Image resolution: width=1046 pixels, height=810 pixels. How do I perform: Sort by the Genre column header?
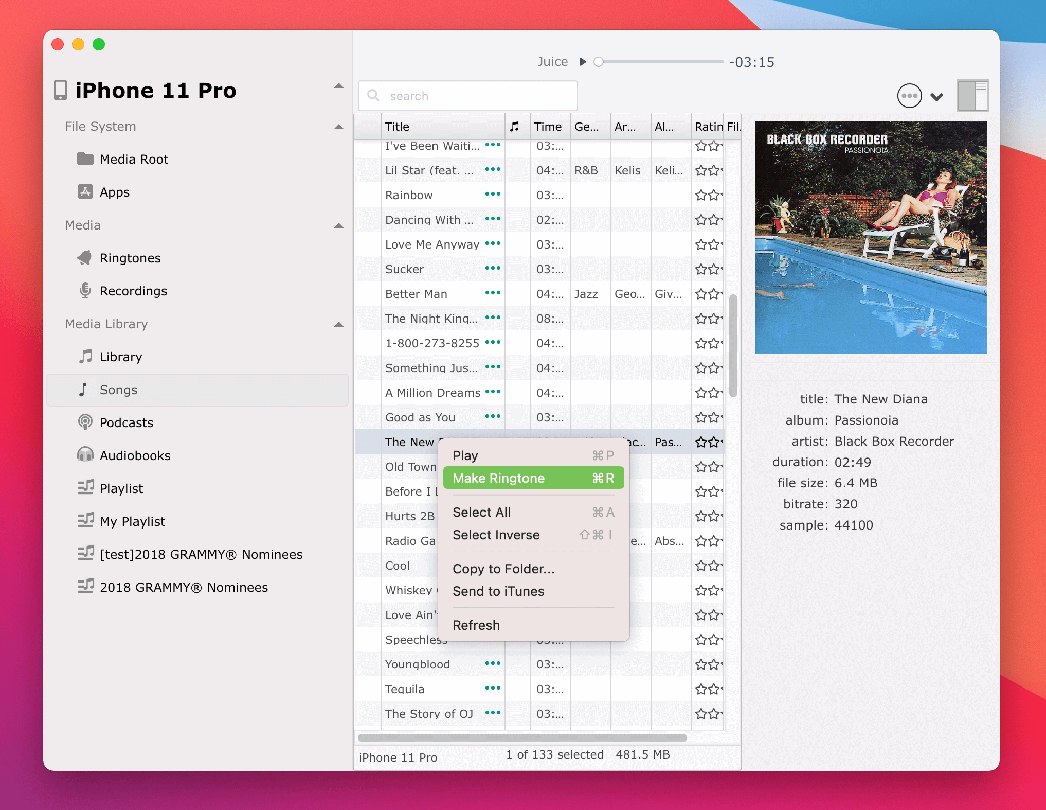pyautogui.click(x=590, y=127)
